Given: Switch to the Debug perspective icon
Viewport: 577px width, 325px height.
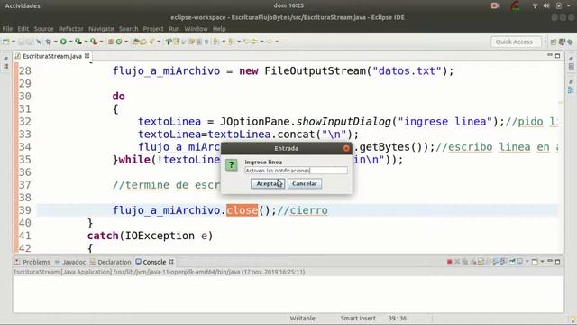Looking at the screenshot, I should coord(570,42).
